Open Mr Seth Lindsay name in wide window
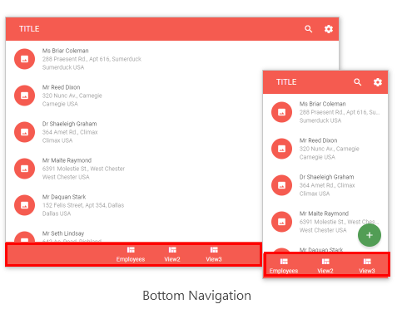 pos(63,233)
